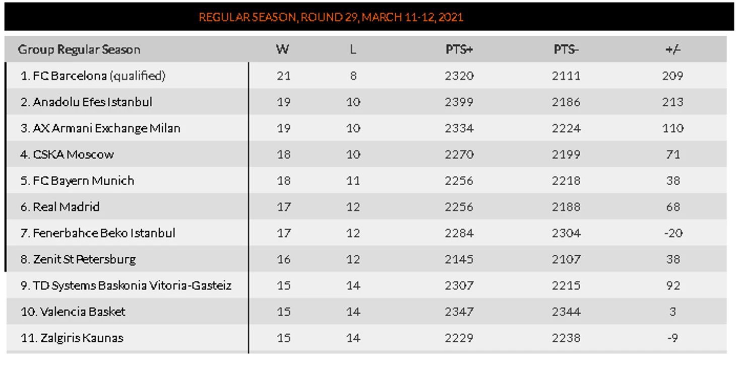Select Zenit St Petersburg row
This screenshot has width=736, height=366.
pos(366,259)
